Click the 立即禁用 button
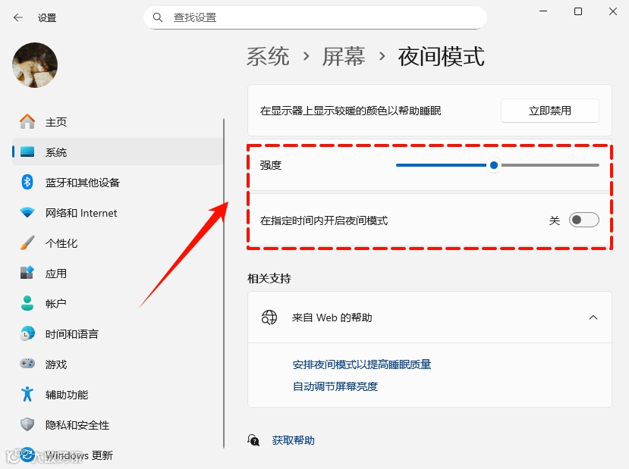 tap(549, 111)
